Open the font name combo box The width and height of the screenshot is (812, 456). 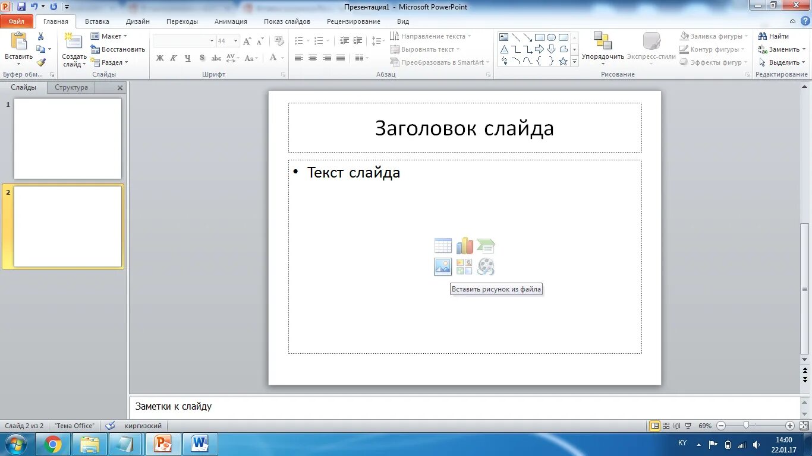tap(184, 41)
